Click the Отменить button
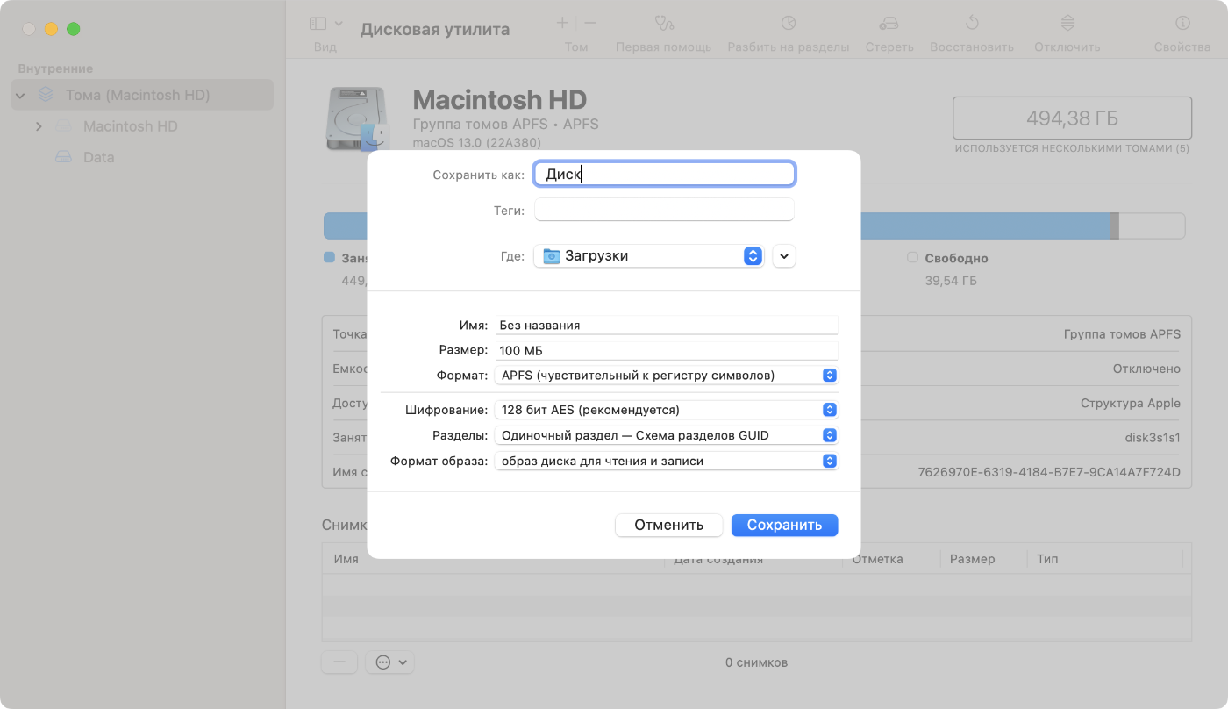Image resolution: width=1228 pixels, height=709 pixels. (668, 525)
